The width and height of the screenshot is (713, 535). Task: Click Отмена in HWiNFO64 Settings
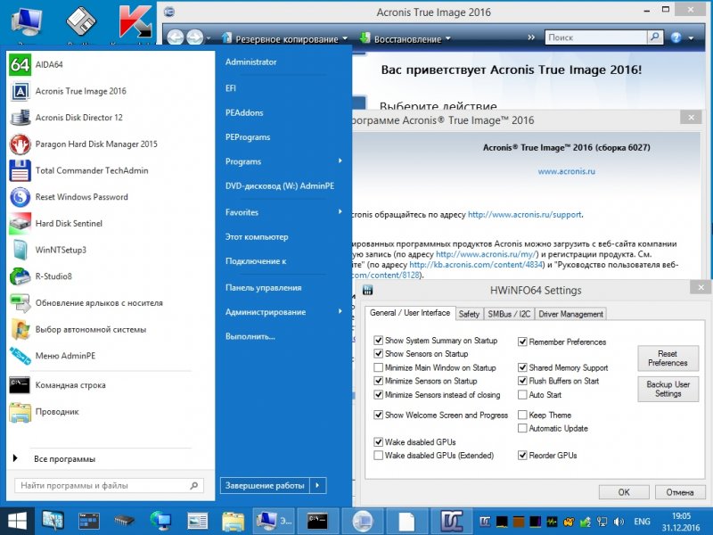click(x=679, y=492)
